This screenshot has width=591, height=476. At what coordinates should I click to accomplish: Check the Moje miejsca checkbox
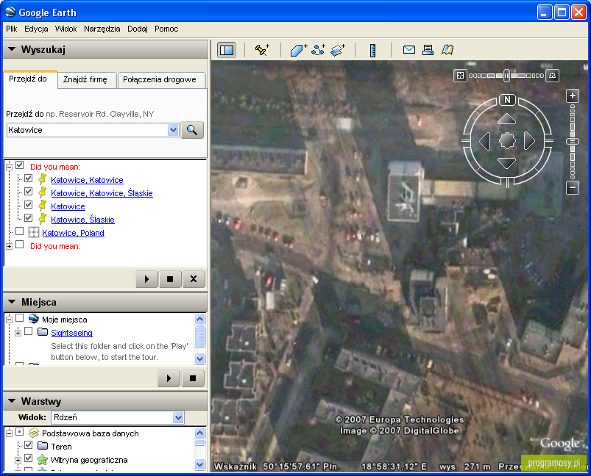(x=20, y=317)
